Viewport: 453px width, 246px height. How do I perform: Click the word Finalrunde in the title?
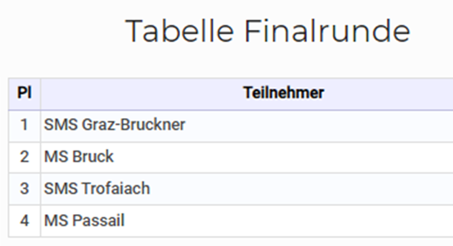pos(327,31)
